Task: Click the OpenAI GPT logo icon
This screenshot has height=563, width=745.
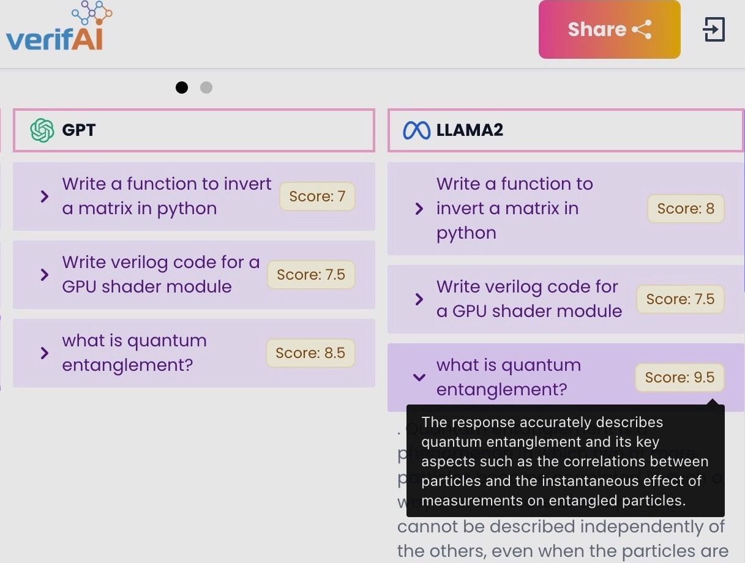Action: tap(42, 130)
